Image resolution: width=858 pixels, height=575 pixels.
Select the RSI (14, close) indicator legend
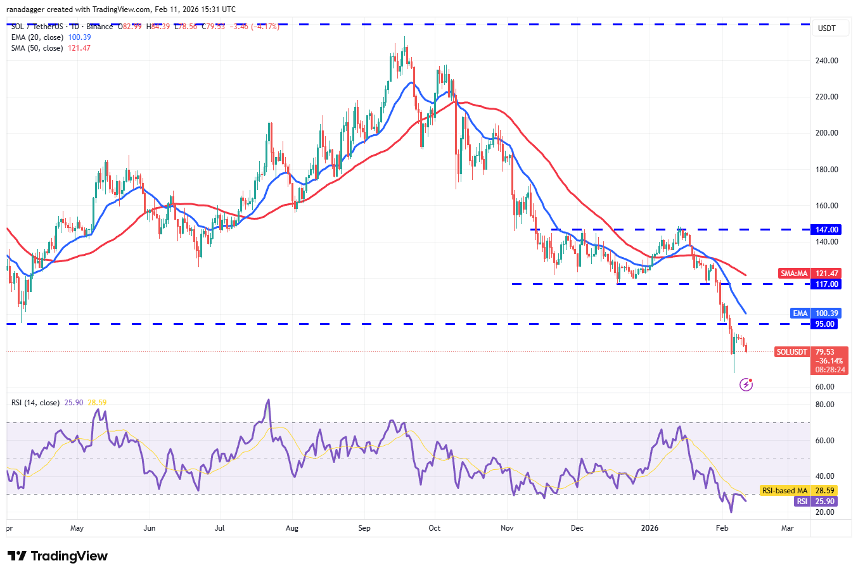(35, 403)
